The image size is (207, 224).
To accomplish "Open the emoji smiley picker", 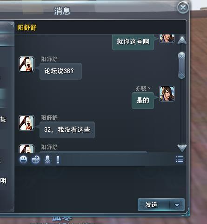I will click(23, 159).
